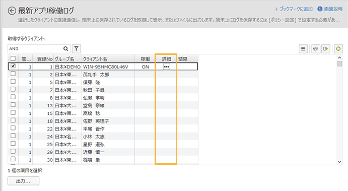The width and height of the screenshot is (348, 191).
Task: Add page via ブックマークに追加 link
Action: tap(294, 9)
